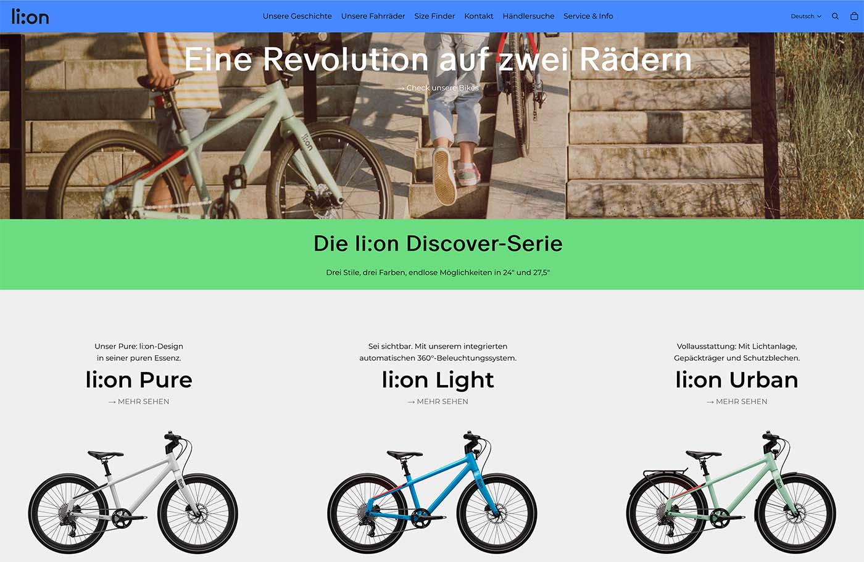Open the mint li:on Urban bike image
The image size is (864, 562).
pyautogui.click(x=731, y=492)
